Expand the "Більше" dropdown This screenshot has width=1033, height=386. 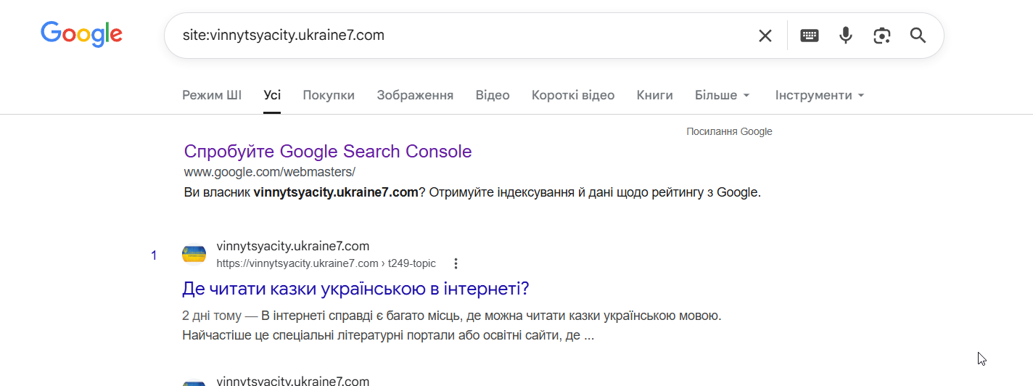pyautogui.click(x=722, y=95)
